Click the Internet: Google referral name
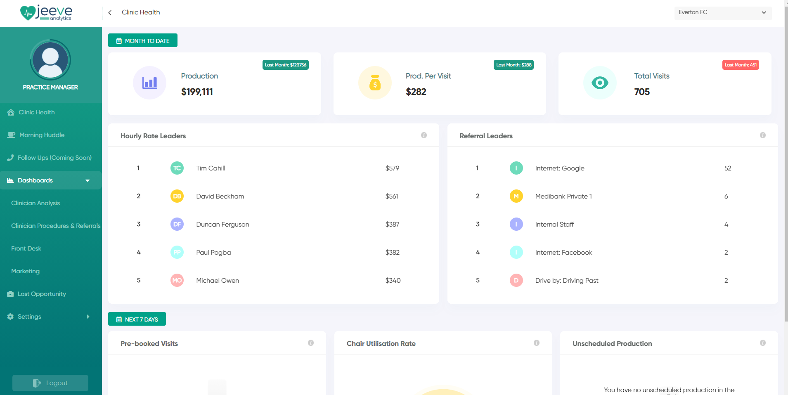Screen dimensions: 788x395 click(x=560, y=168)
